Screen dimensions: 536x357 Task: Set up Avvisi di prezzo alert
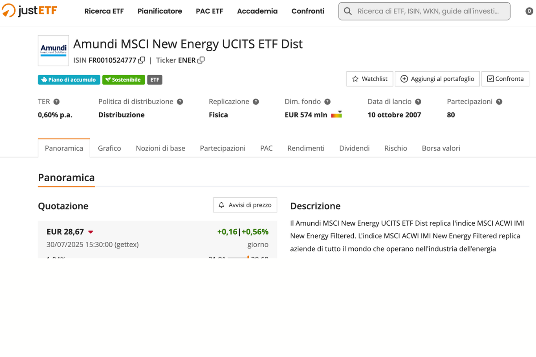tap(245, 205)
